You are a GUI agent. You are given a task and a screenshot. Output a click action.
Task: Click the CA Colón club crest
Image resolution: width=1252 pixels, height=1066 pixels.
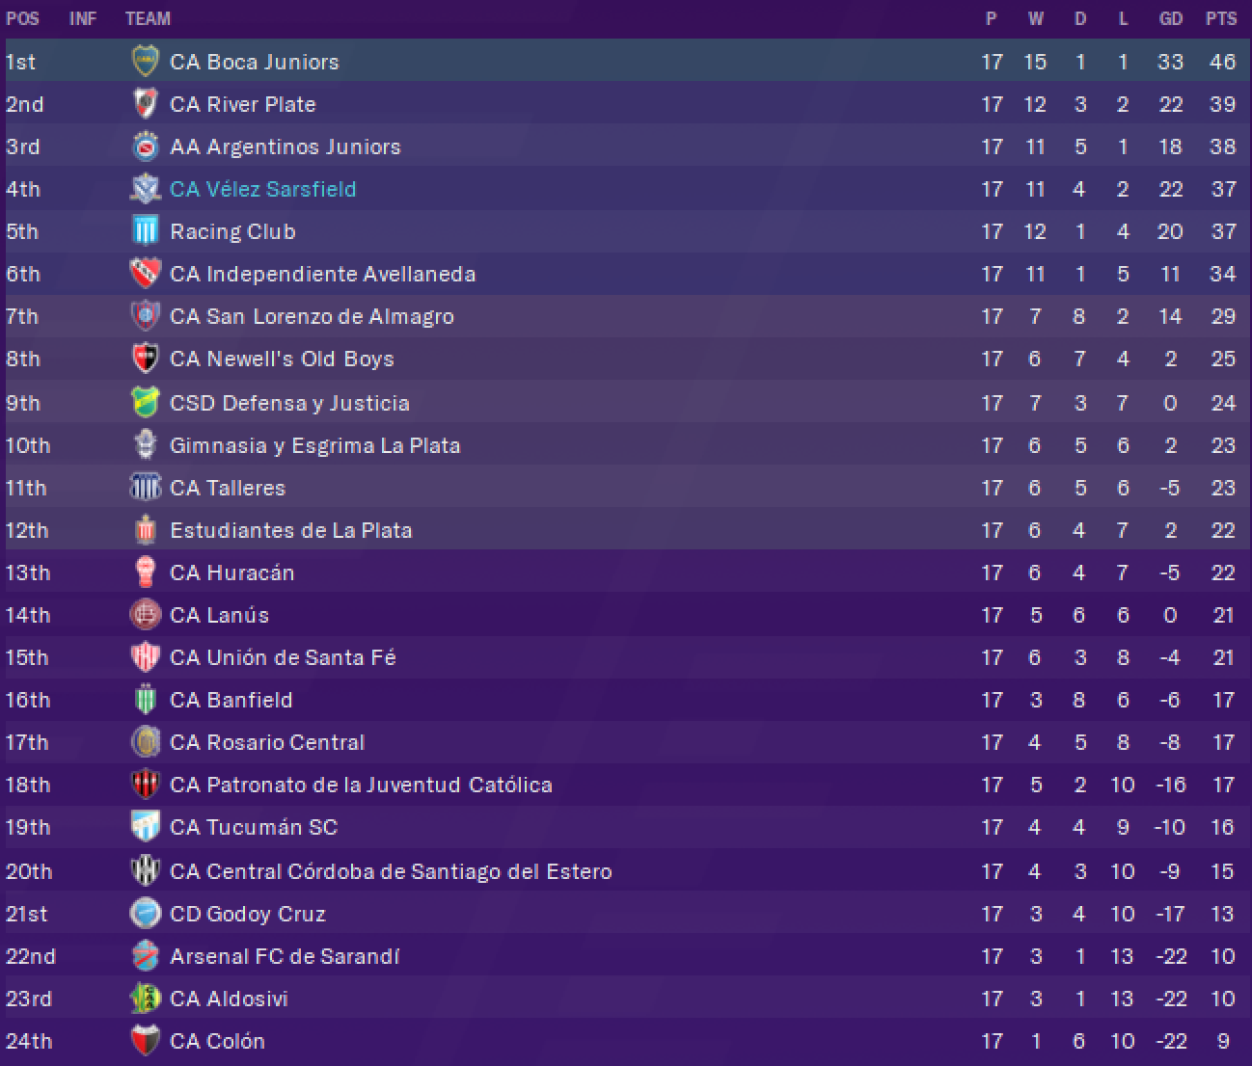(145, 1041)
